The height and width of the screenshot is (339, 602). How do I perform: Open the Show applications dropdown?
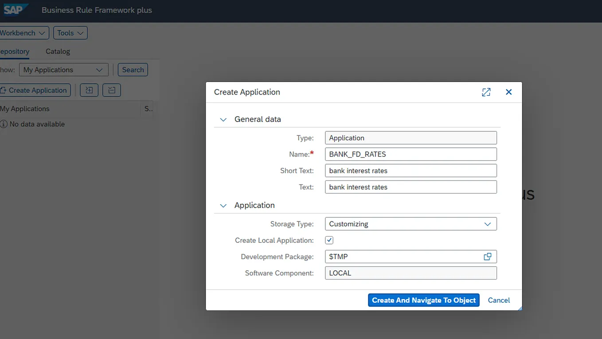tap(63, 70)
